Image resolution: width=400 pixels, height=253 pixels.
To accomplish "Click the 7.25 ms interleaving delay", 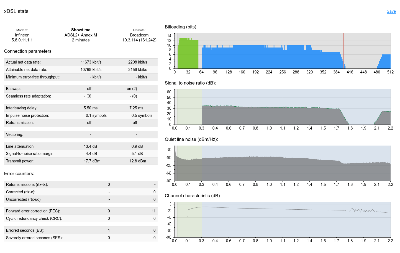I will pos(136,108).
